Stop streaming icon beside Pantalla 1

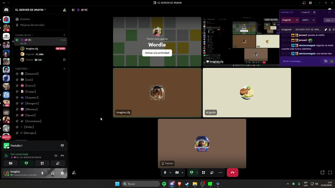click(62, 145)
